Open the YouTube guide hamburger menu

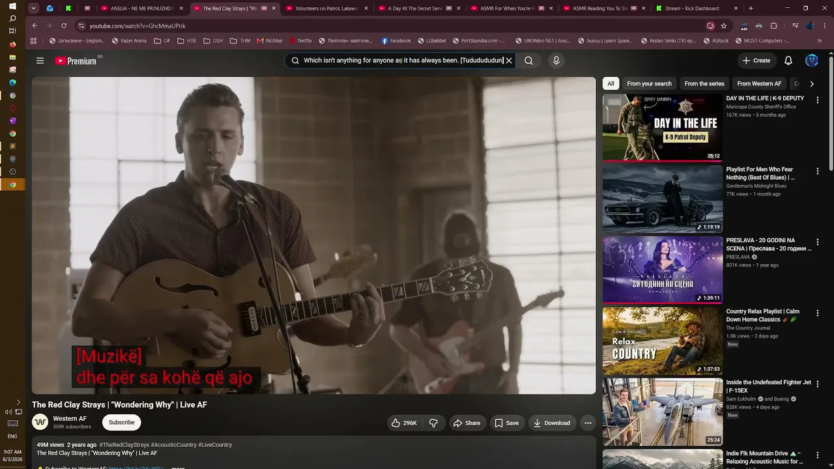point(40,61)
